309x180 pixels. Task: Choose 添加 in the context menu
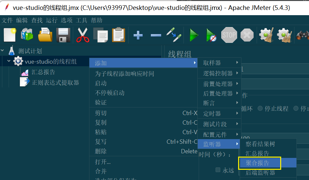(143, 63)
